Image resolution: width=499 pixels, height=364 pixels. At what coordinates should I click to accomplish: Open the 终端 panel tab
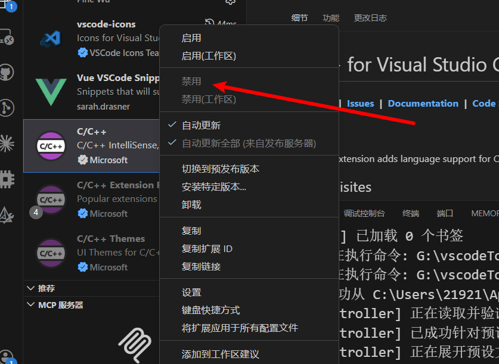click(411, 213)
